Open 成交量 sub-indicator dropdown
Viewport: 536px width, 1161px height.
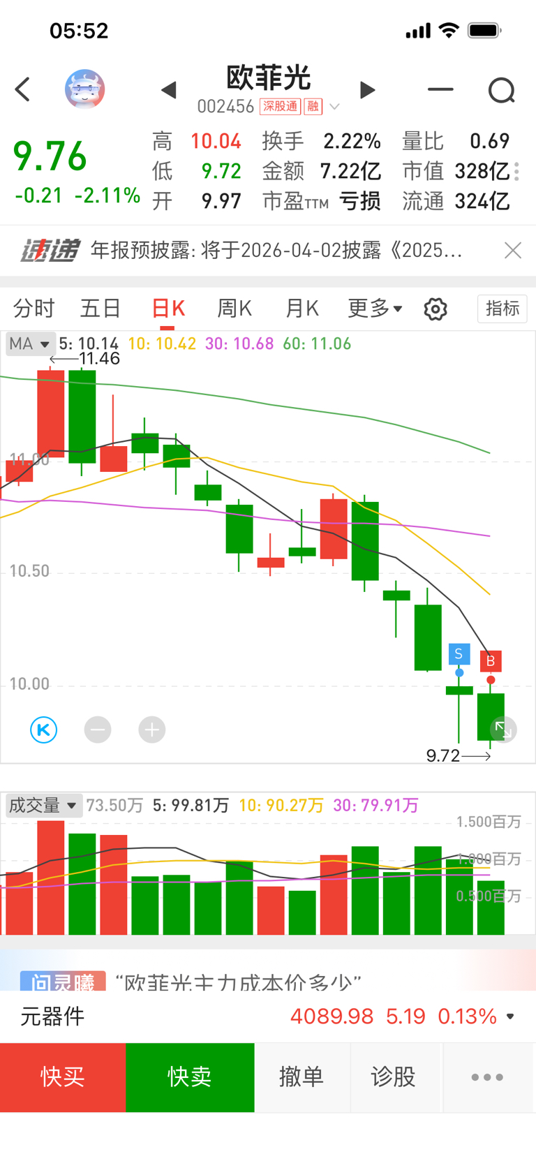[43, 806]
